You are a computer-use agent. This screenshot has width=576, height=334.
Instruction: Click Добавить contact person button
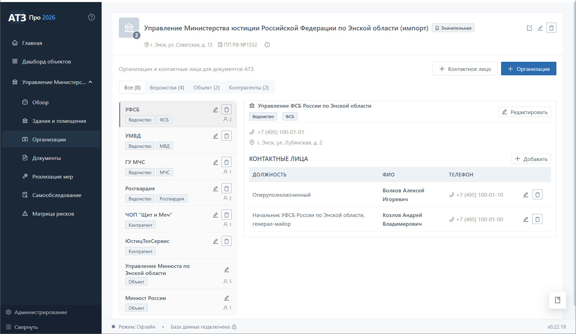(x=531, y=159)
